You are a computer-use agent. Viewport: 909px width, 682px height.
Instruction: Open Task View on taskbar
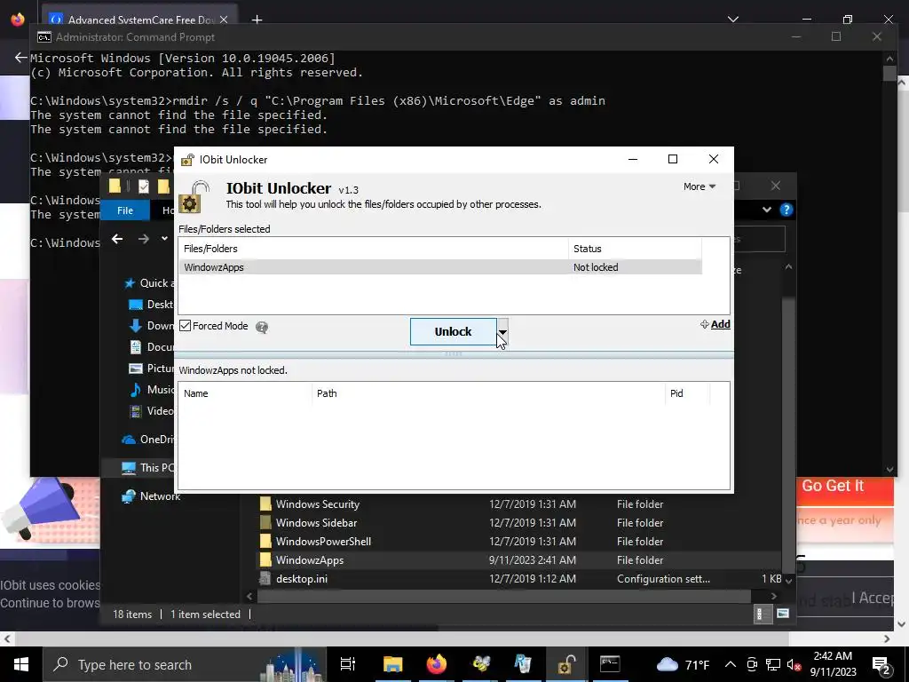(348, 664)
